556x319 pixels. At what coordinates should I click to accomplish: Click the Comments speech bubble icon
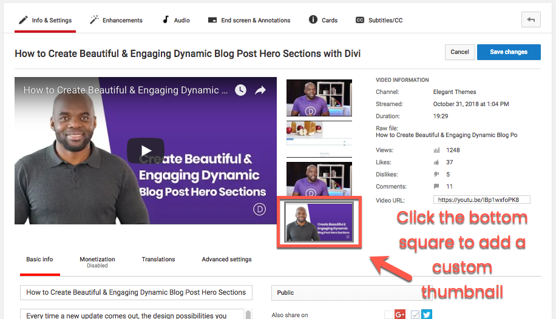pos(436,186)
